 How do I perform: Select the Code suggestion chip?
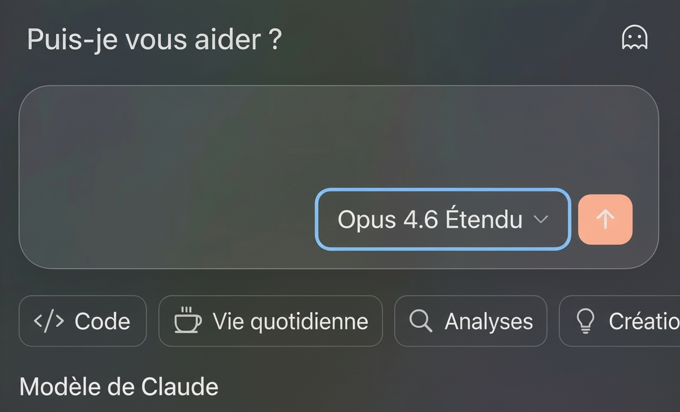(x=83, y=321)
